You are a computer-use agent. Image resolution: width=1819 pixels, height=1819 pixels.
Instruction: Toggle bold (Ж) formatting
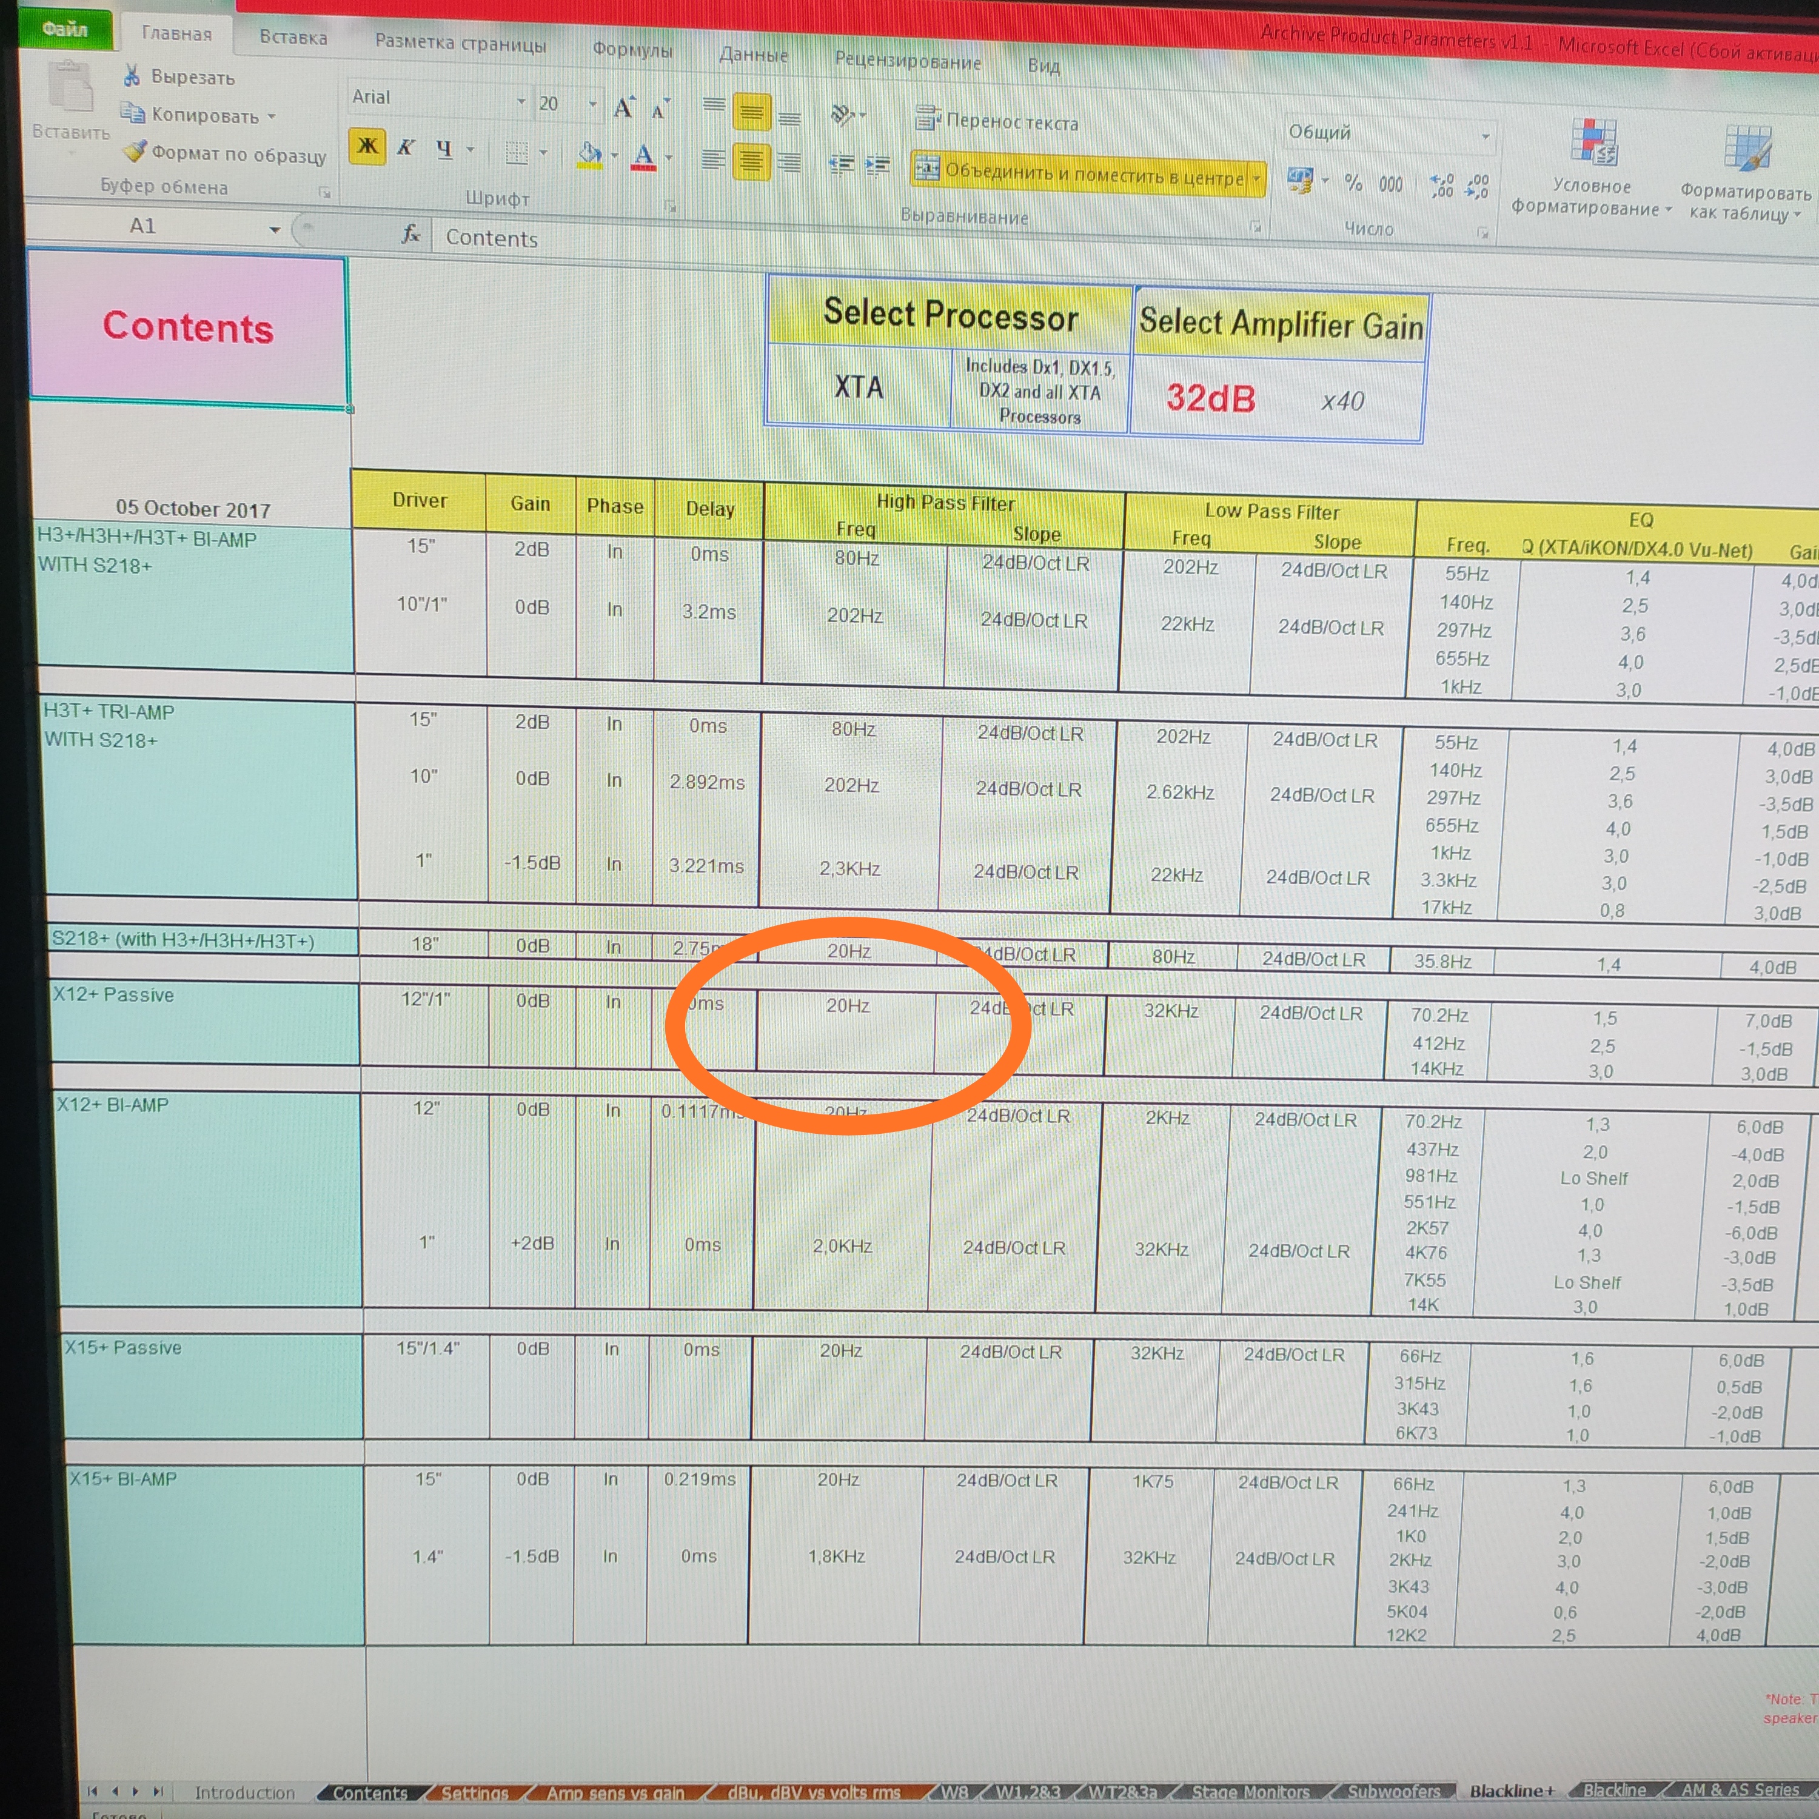click(x=367, y=146)
